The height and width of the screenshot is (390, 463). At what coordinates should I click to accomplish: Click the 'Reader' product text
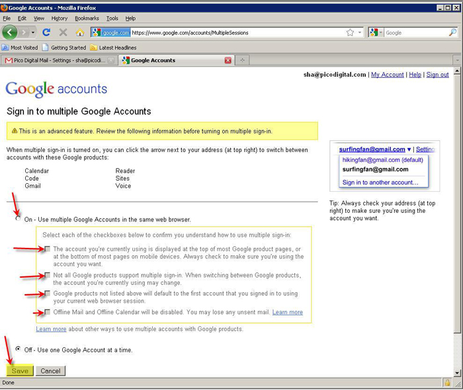pos(125,171)
